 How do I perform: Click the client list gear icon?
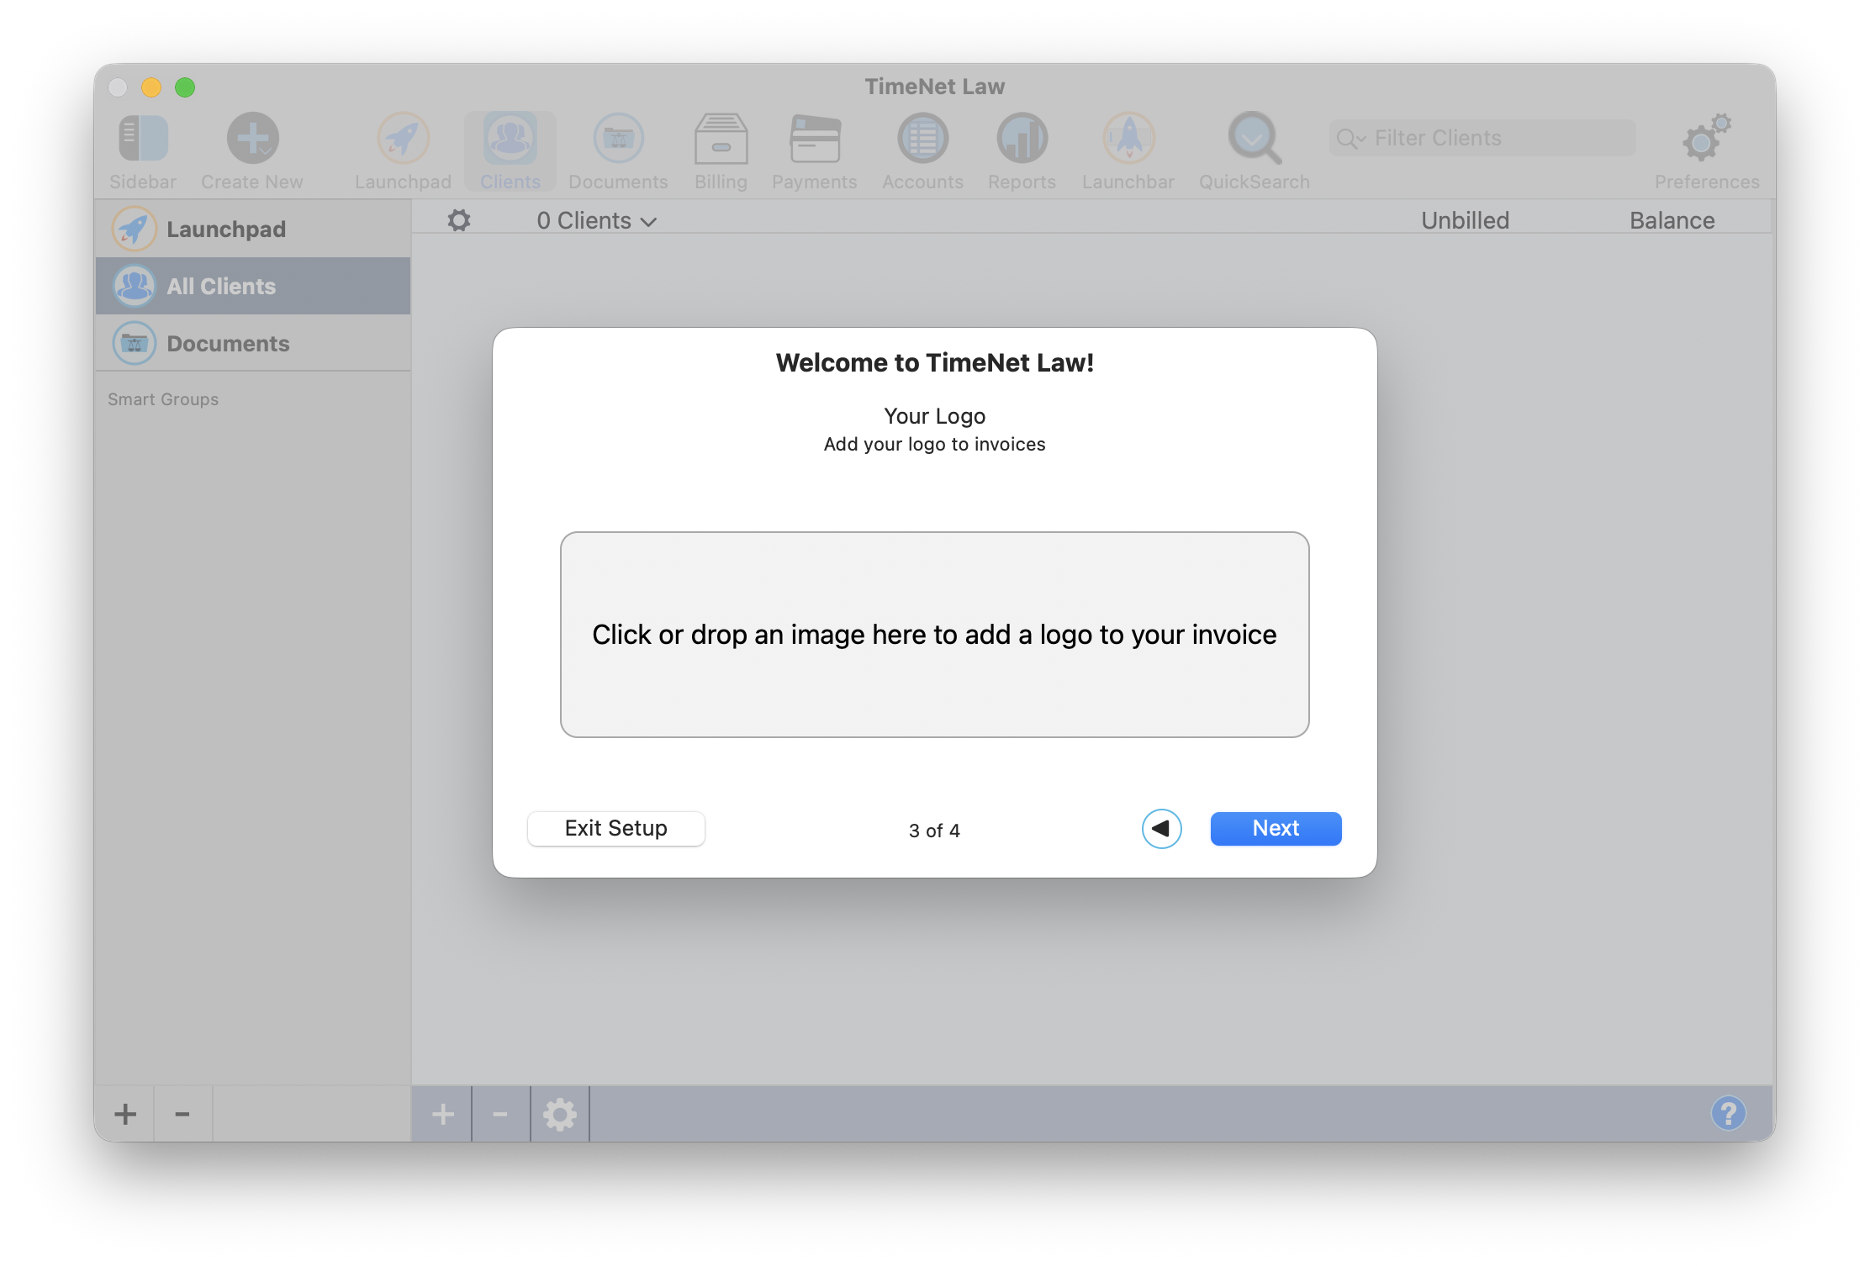(459, 220)
